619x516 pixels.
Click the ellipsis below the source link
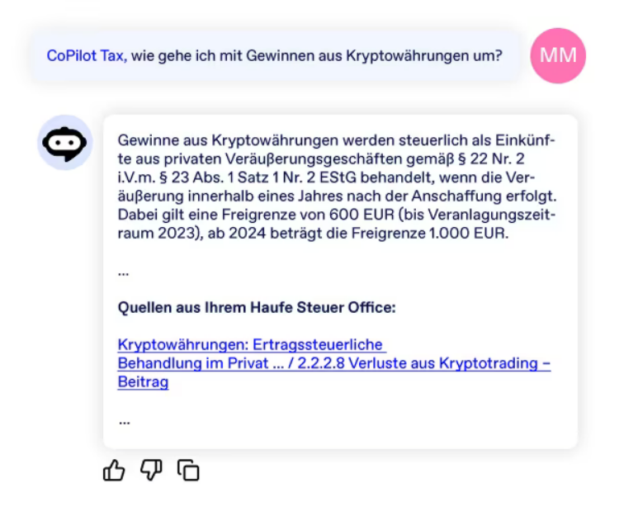coord(125,423)
